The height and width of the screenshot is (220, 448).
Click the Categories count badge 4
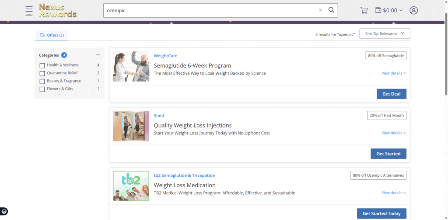64,55
